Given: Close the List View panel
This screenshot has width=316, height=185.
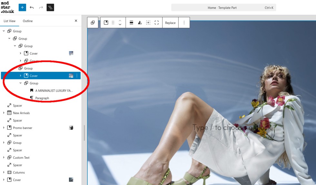Looking at the screenshot, I should (x=76, y=21).
